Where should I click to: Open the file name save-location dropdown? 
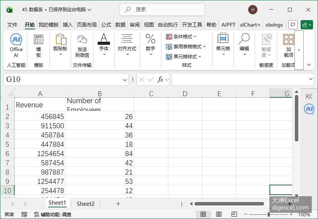click(90, 10)
